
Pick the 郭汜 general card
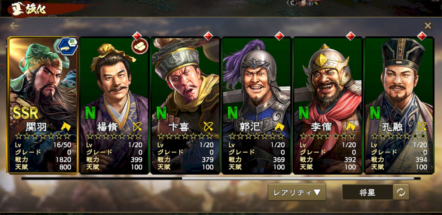(256, 106)
